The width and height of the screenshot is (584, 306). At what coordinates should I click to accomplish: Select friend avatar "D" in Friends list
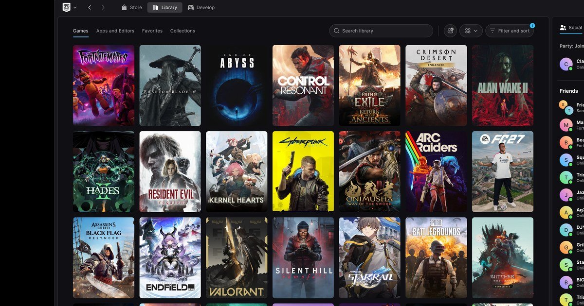(x=566, y=230)
